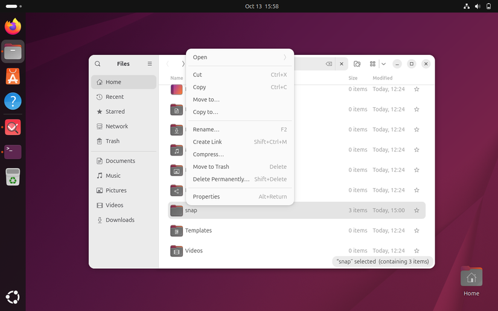Open the Home folder icon on the desktop

point(471,278)
